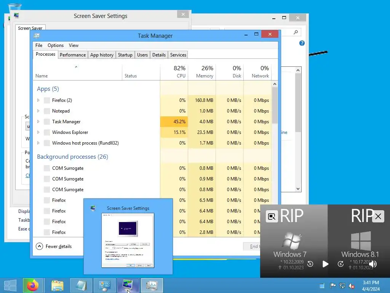Select the Processes tab
Image resolution: width=390 pixels, height=293 pixels.
tap(46, 54)
